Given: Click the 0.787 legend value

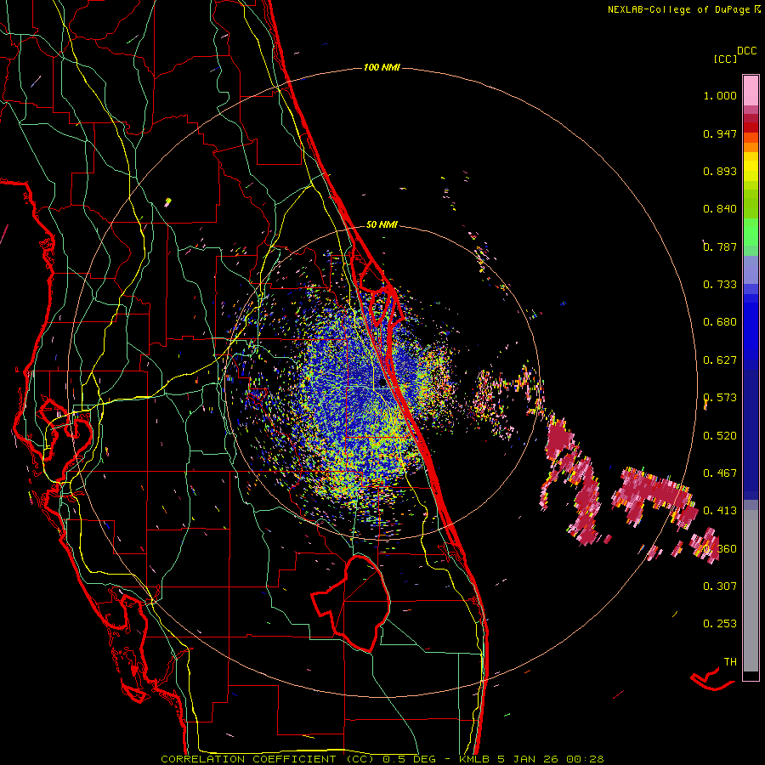Looking at the screenshot, I should (720, 246).
